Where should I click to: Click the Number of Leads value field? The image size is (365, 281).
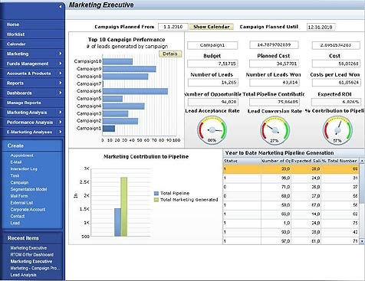pyautogui.click(x=213, y=83)
